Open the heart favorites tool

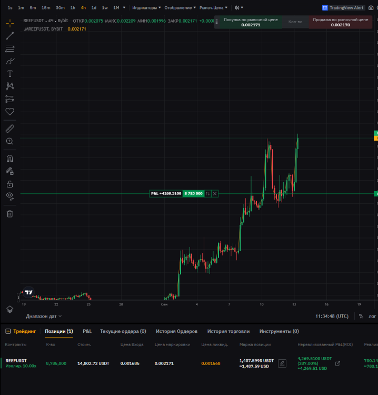pos(9,112)
